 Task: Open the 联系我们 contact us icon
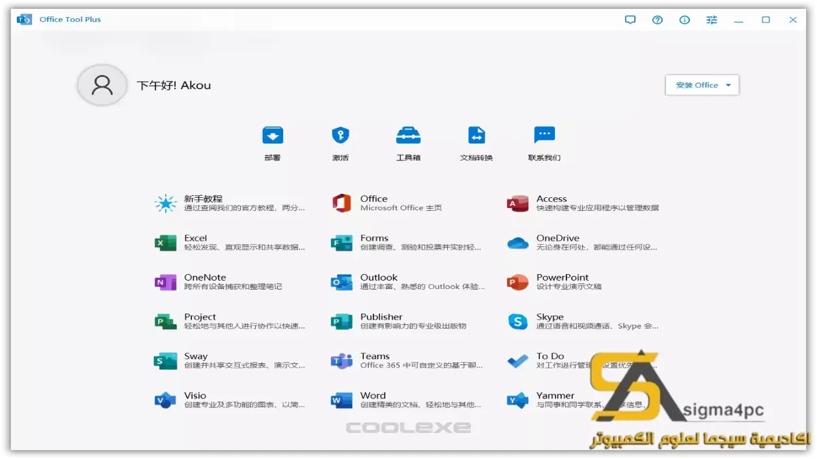tap(545, 135)
